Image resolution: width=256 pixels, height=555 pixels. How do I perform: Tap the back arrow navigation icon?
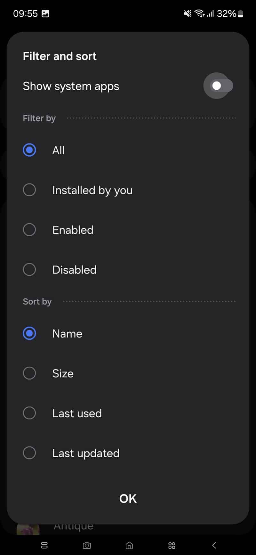tap(214, 545)
